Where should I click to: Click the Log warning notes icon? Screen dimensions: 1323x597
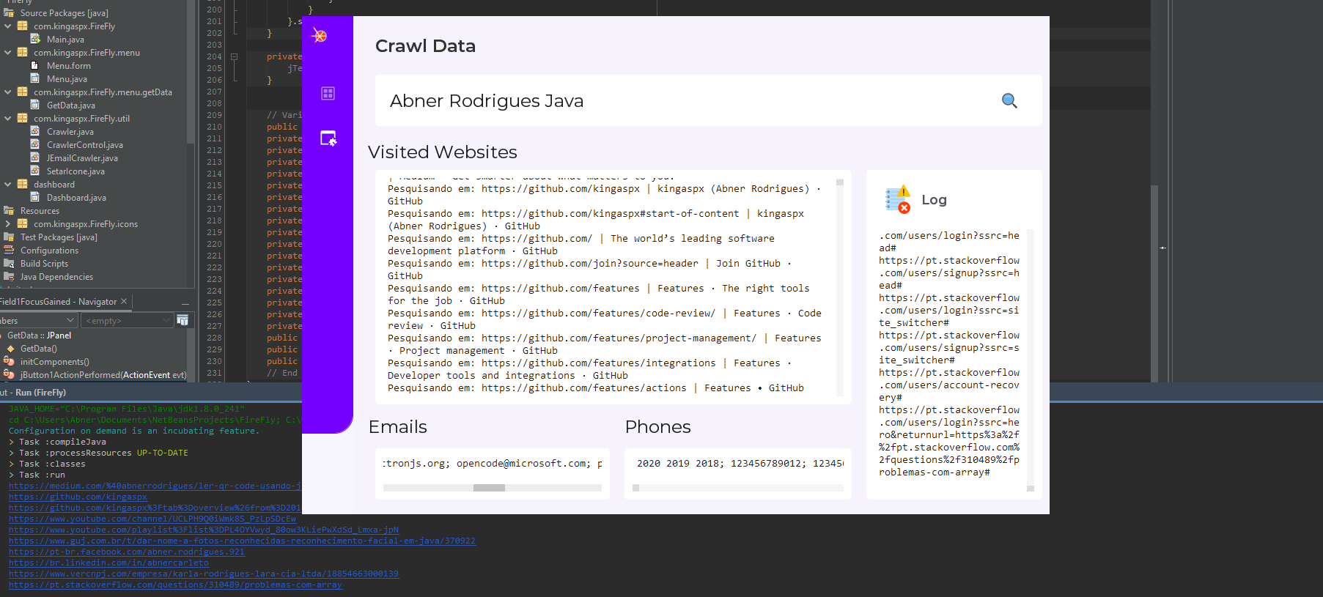point(898,199)
